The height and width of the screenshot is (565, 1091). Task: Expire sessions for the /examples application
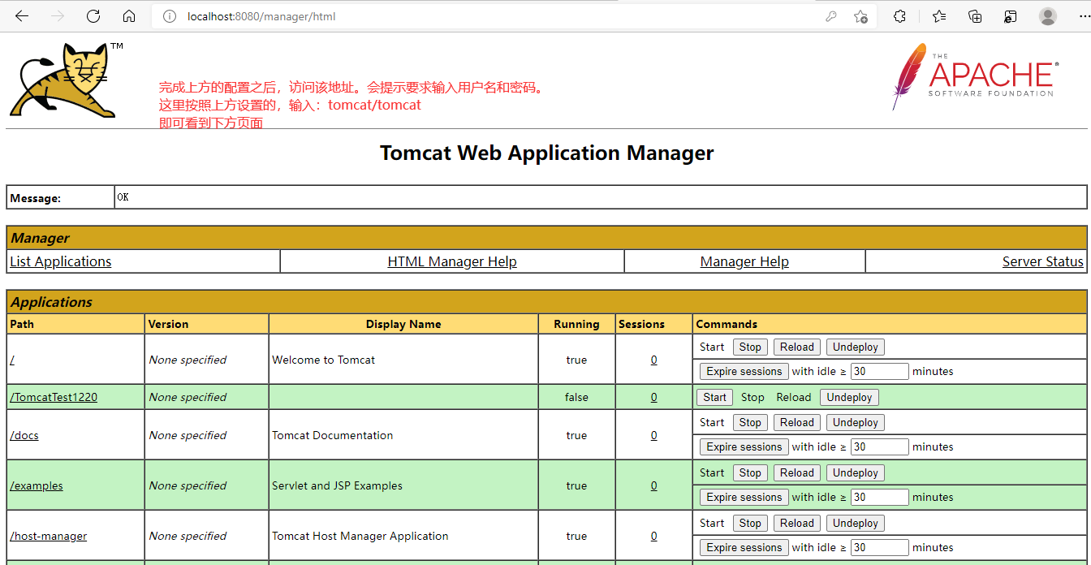(x=744, y=497)
